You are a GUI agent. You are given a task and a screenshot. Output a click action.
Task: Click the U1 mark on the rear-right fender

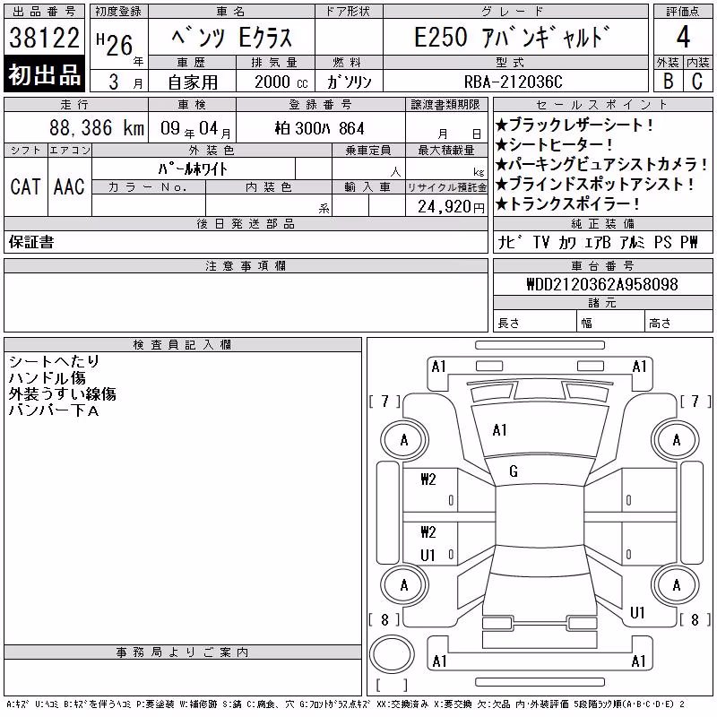coord(637,613)
